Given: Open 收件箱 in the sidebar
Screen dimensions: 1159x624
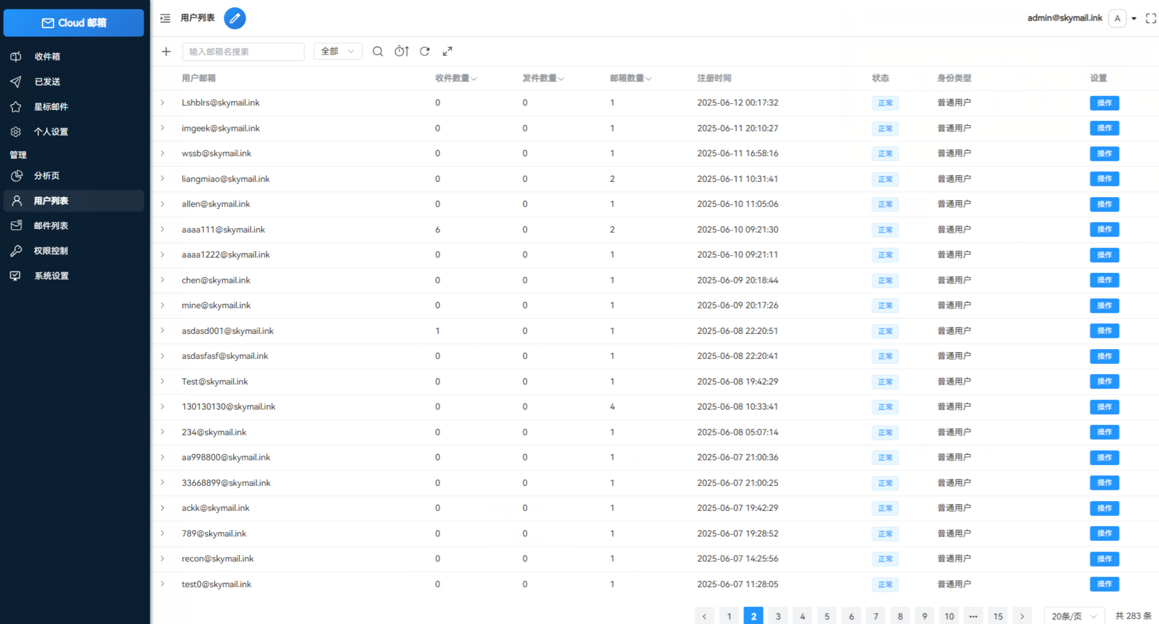Looking at the screenshot, I should pos(47,56).
